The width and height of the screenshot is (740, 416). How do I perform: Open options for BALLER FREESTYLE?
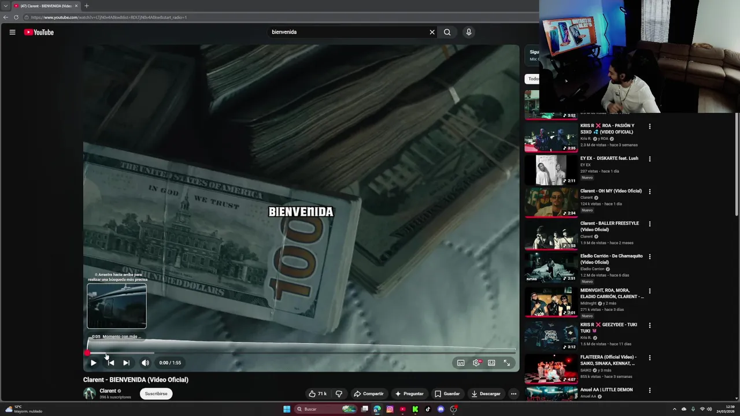(x=650, y=224)
